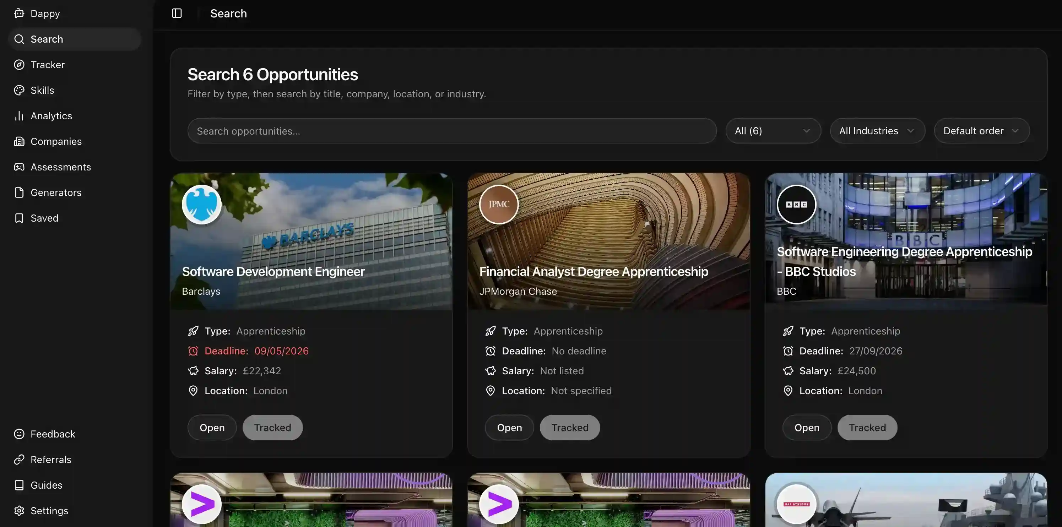Click the Referrals link in sidebar
Viewport: 1062px width, 527px height.
coord(74,460)
